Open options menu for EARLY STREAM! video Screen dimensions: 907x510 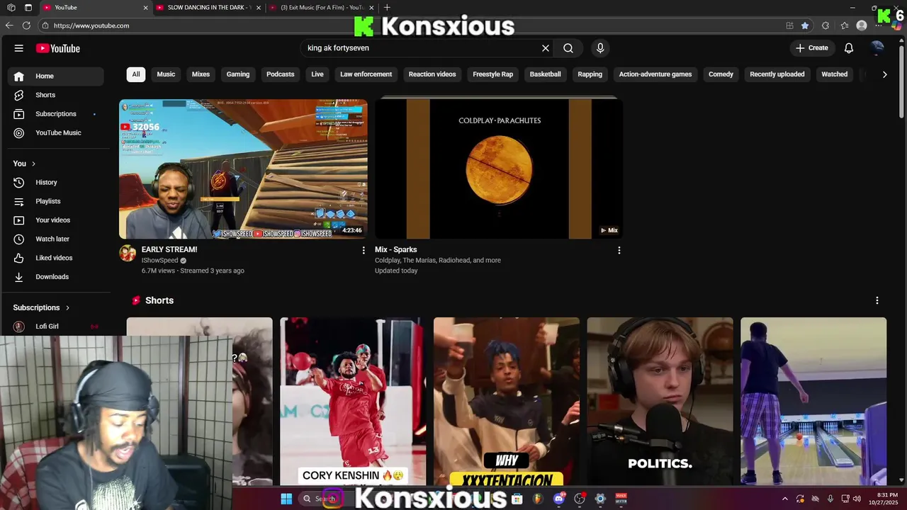(x=364, y=250)
